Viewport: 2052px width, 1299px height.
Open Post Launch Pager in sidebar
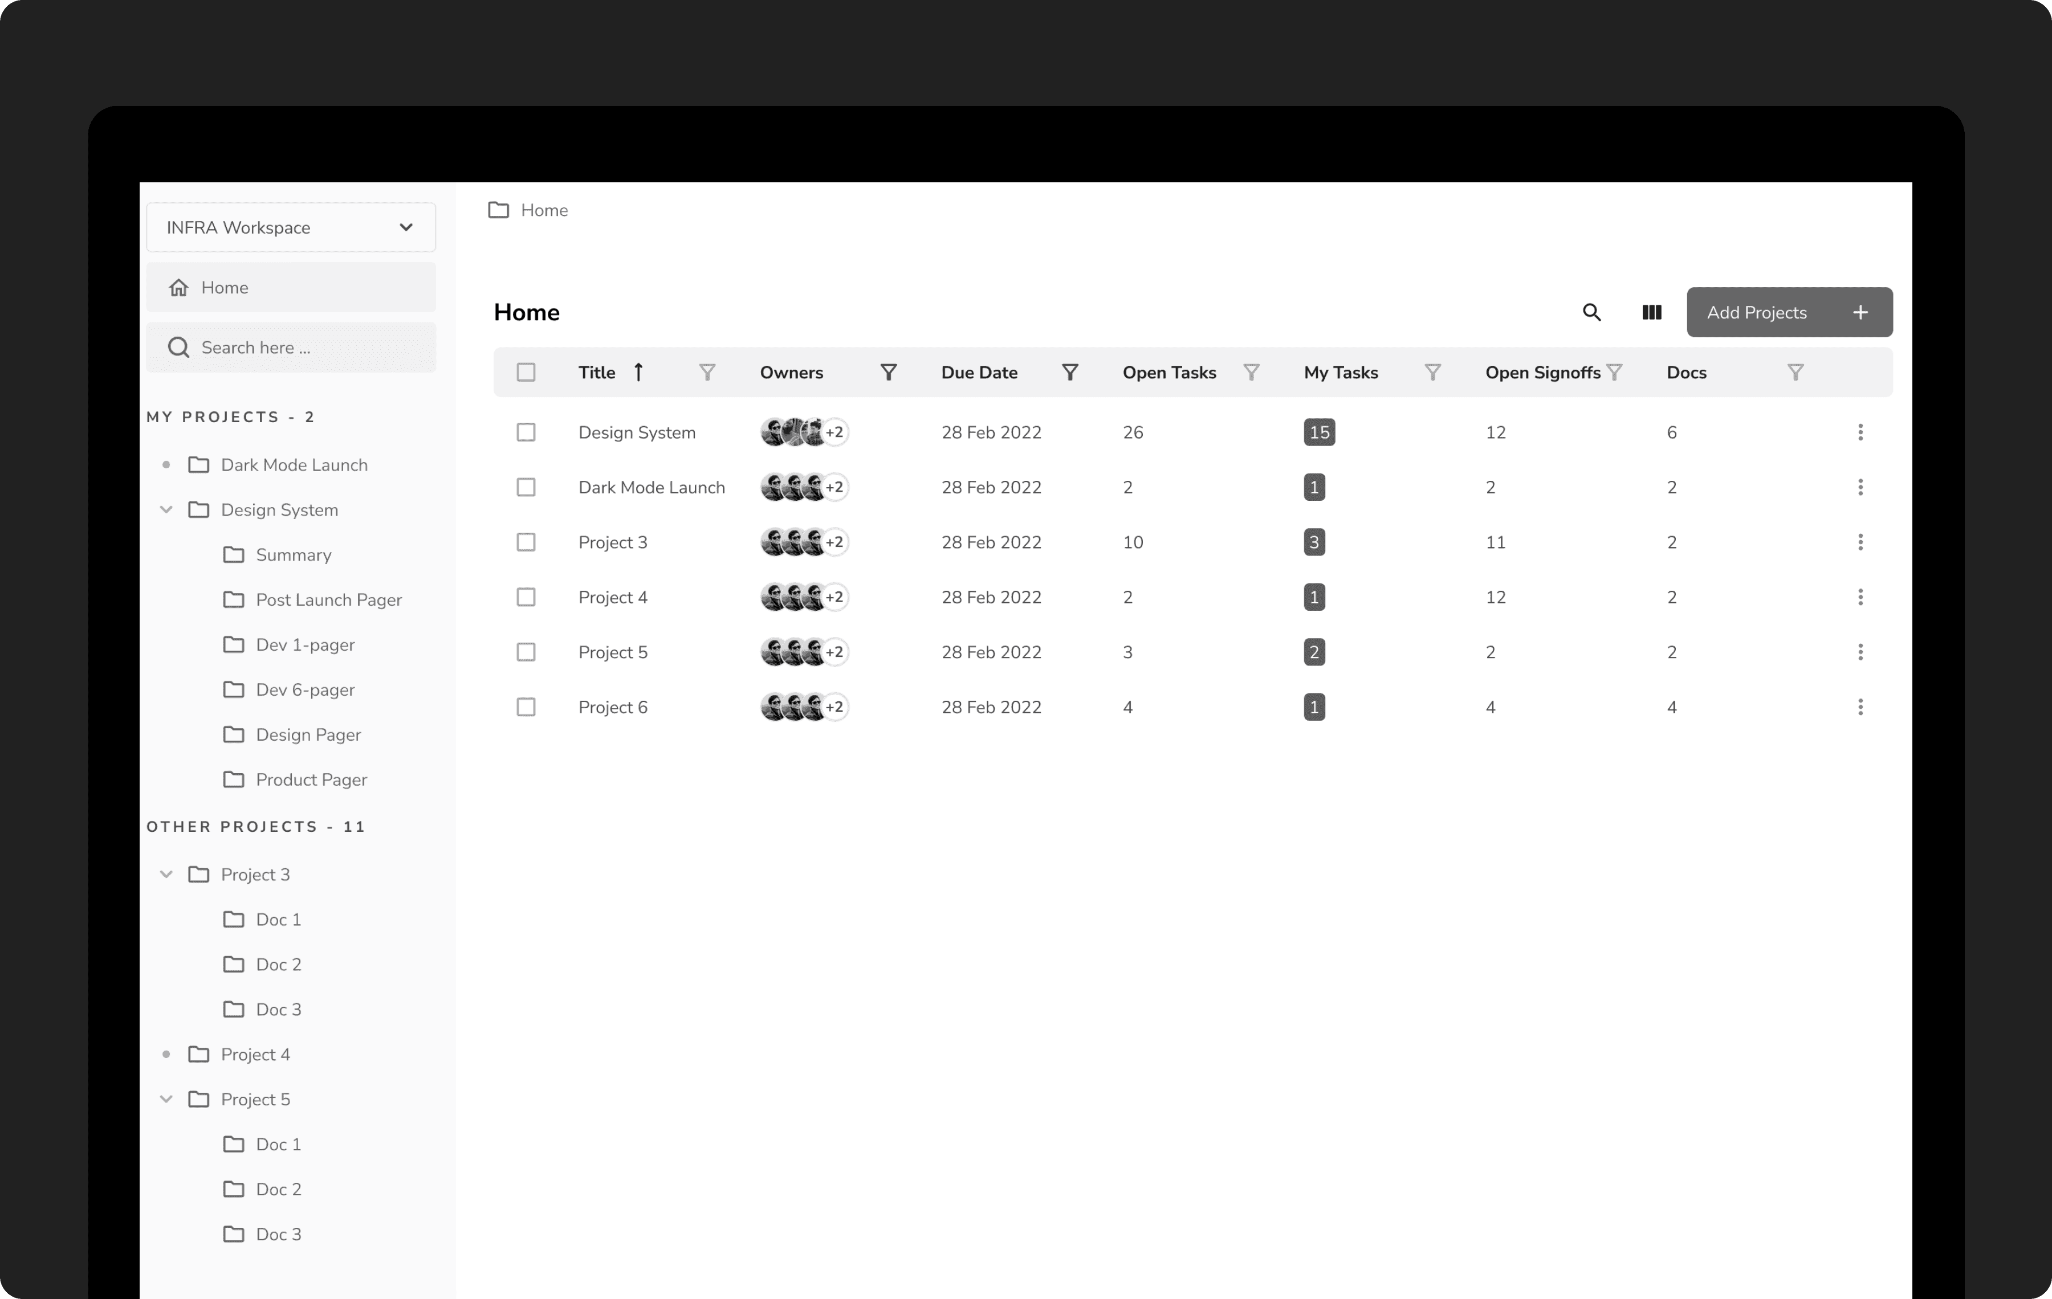328,600
